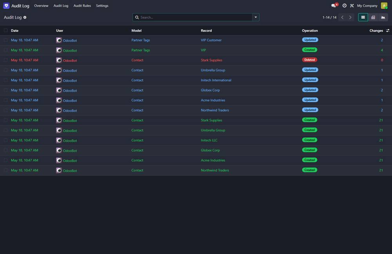Click OdooBot avatar in Deleted Stark Supplies row
392x254 pixels.
coord(59,60)
